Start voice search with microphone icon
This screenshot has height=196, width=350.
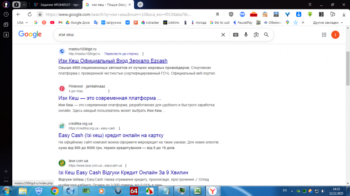246,35
